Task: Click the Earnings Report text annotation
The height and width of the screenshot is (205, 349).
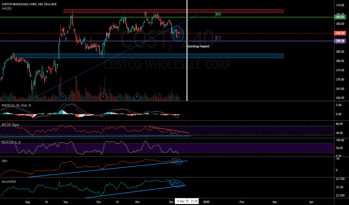Action: [198, 46]
